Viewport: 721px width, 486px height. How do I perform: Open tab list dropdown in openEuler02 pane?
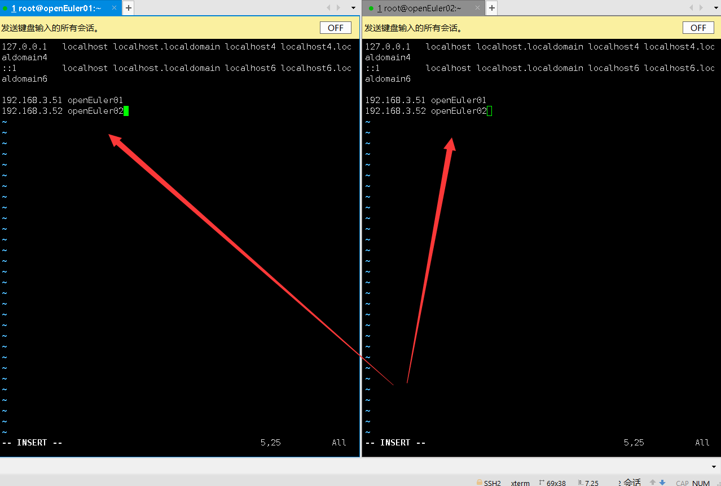(x=716, y=8)
